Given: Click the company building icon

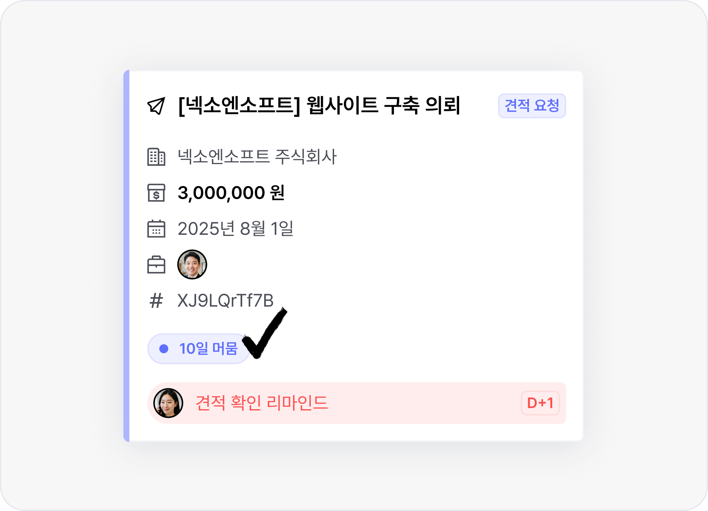Looking at the screenshot, I should pyautogui.click(x=156, y=157).
